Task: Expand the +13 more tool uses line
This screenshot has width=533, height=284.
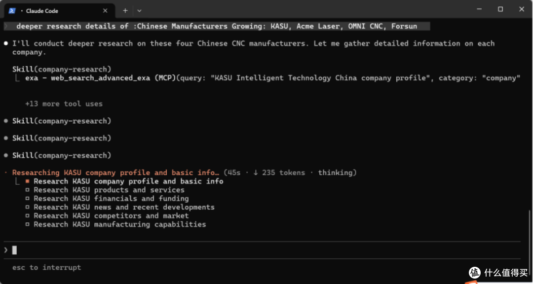Action: pos(64,104)
